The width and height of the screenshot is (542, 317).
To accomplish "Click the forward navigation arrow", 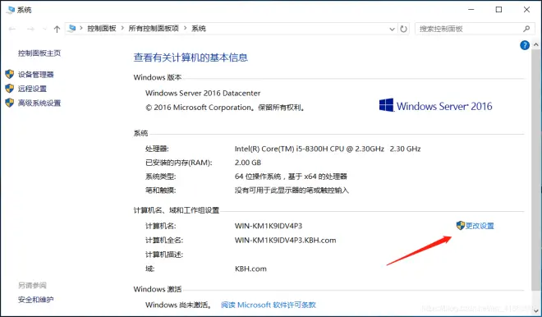I will click(30, 29).
